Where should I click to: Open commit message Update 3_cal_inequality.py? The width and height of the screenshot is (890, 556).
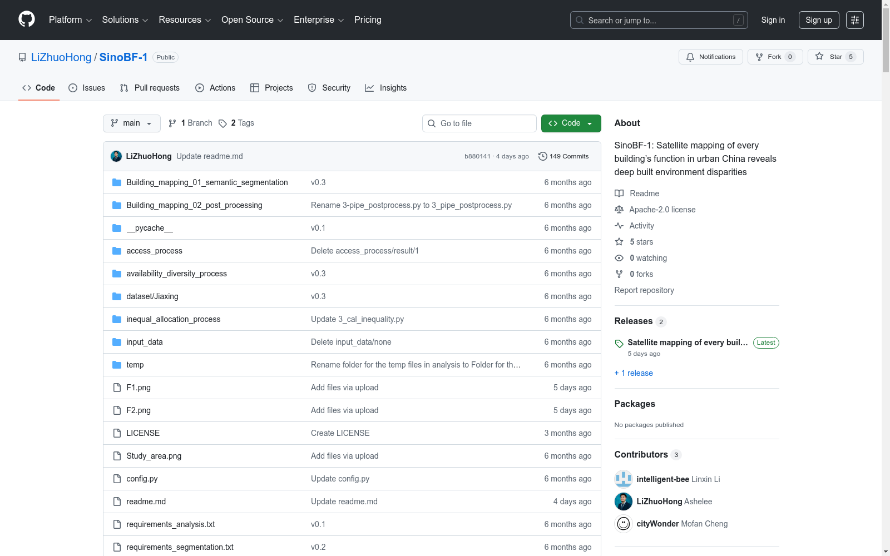pyautogui.click(x=357, y=319)
